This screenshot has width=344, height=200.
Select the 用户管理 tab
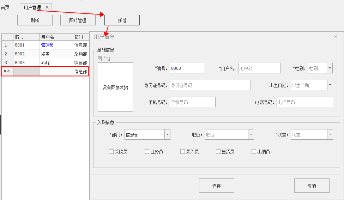coord(32,7)
